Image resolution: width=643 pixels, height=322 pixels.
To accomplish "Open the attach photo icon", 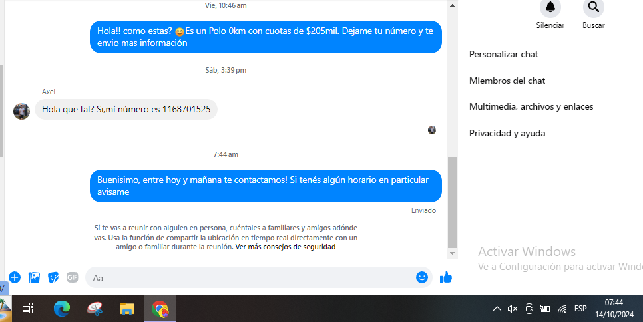I will click(x=34, y=277).
